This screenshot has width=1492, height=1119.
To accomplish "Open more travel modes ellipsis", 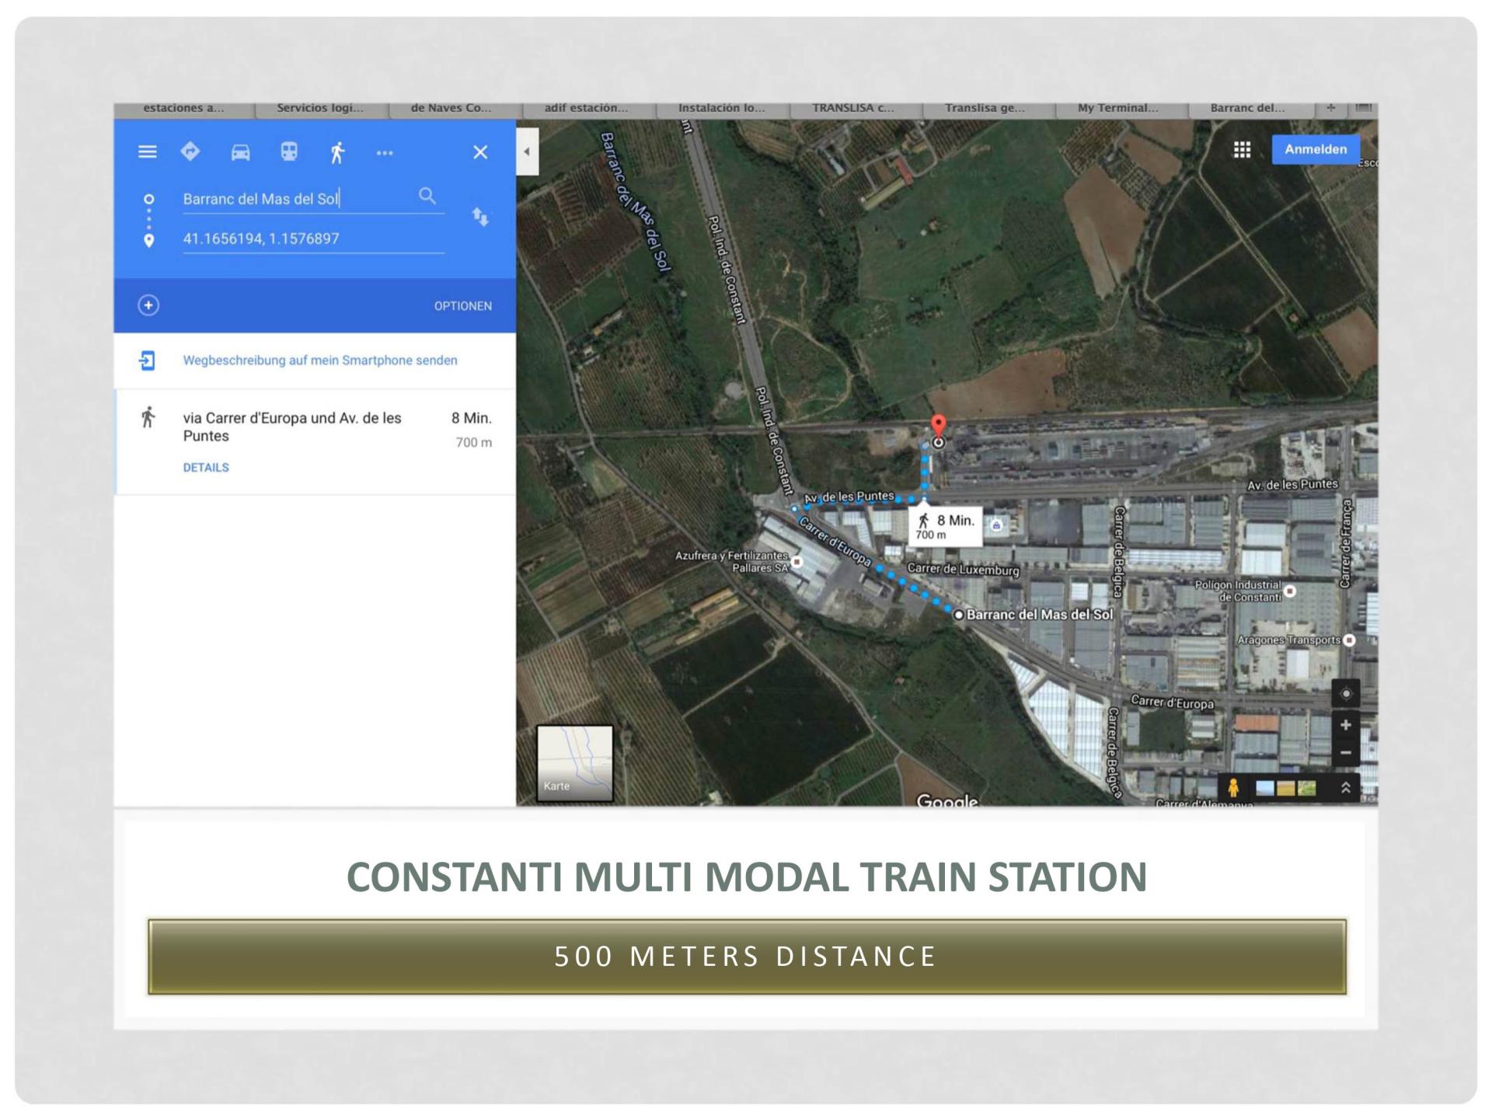I will (x=385, y=153).
